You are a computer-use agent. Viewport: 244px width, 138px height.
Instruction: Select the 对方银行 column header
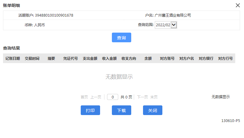[x=206, y=59]
